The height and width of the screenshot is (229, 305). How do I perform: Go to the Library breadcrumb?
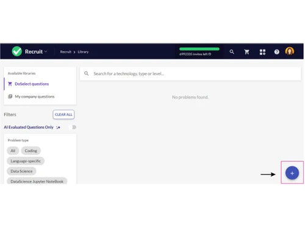point(83,52)
